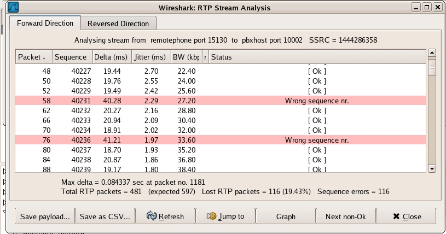
Task: Select packet 58 wrong sequence row
Action: tap(219, 101)
